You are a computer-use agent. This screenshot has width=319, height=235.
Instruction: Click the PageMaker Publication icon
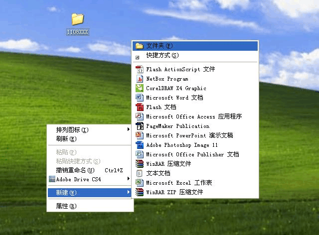[x=140, y=126]
